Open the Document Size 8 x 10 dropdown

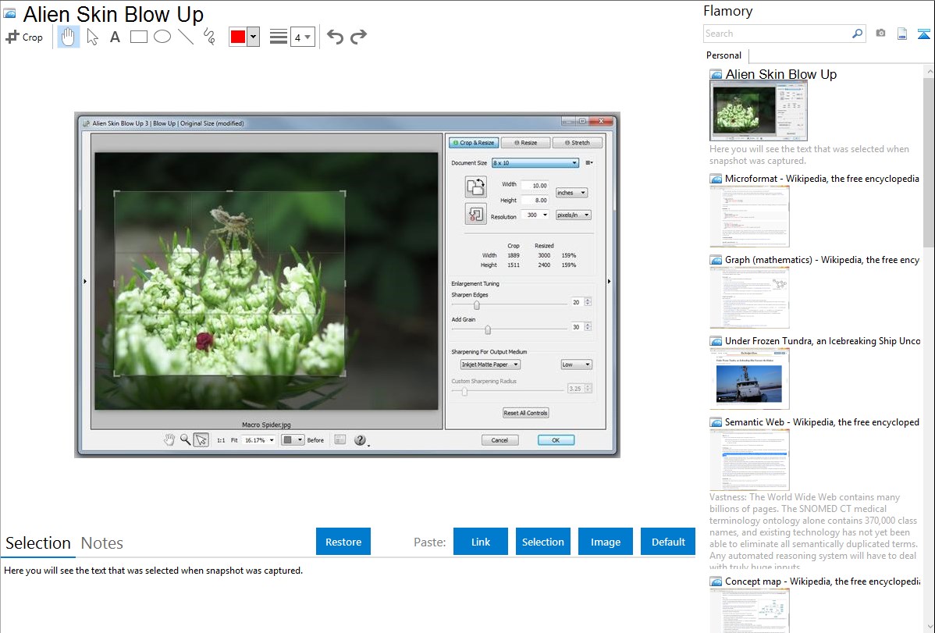click(x=535, y=163)
